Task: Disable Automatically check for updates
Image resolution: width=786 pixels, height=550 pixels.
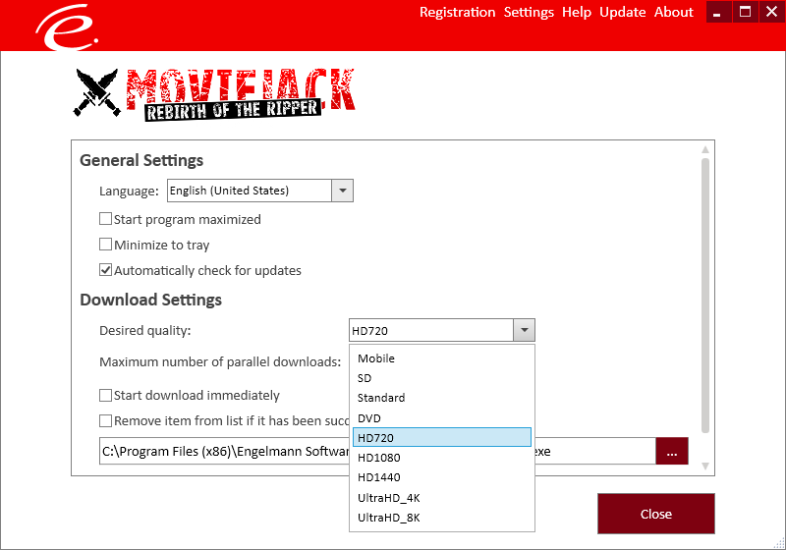Action: (x=105, y=270)
